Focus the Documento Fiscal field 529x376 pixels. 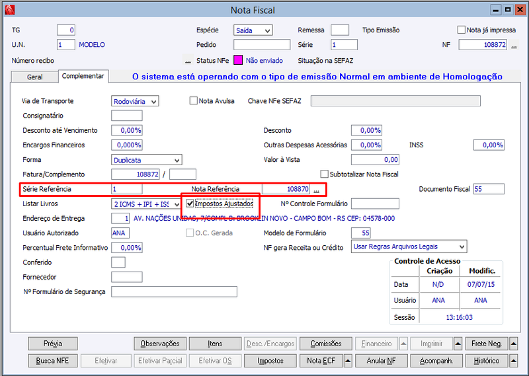coord(489,189)
